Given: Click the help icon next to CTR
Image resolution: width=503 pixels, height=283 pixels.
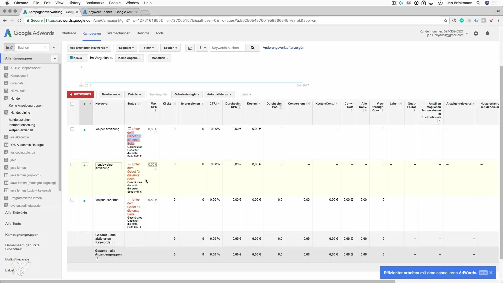Looking at the screenshot, I should (x=218, y=104).
